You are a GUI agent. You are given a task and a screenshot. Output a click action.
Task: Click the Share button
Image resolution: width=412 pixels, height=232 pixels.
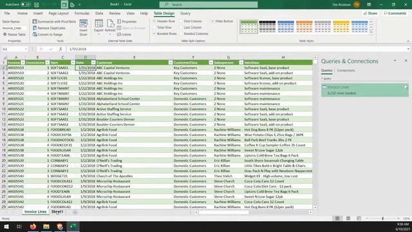pos(370,14)
